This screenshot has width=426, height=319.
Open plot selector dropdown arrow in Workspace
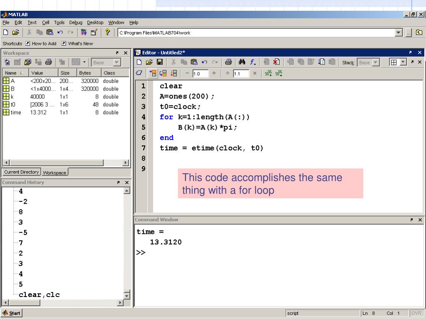[x=84, y=62]
